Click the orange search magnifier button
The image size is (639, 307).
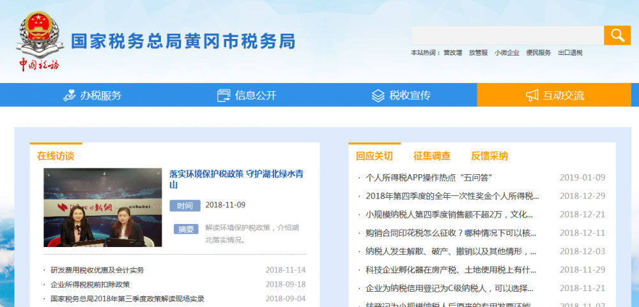pos(617,36)
